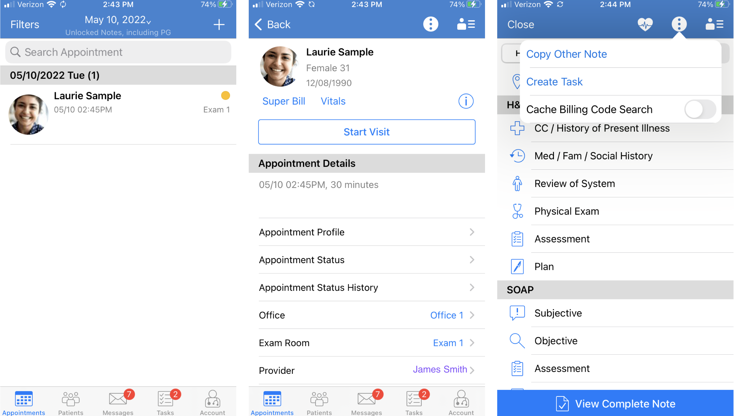The width and height of the screenshot is (734, 416).
Task: Expand Appointment Status History section
Action: [x=367, y=288]
